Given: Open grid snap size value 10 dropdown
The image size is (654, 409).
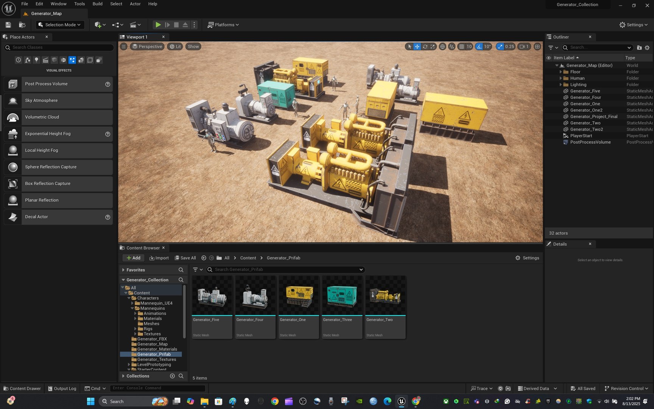Looking at the screenshot, I should pos(469,47).
